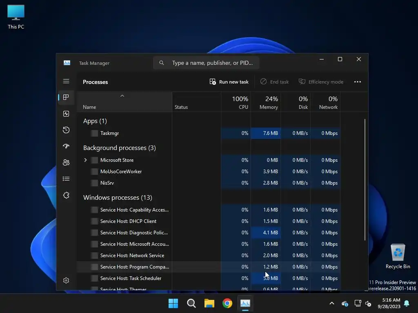The width and height of the screenshot is (418, 313).
Task: Toggle sort order using Name column arrow
Action: (x=122, y=96)
